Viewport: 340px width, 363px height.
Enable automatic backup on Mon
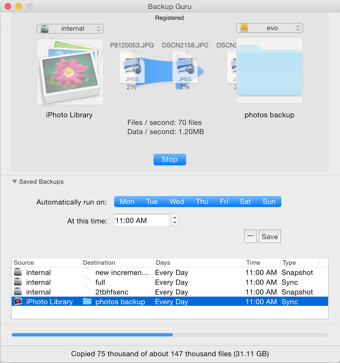click(127, 201)
